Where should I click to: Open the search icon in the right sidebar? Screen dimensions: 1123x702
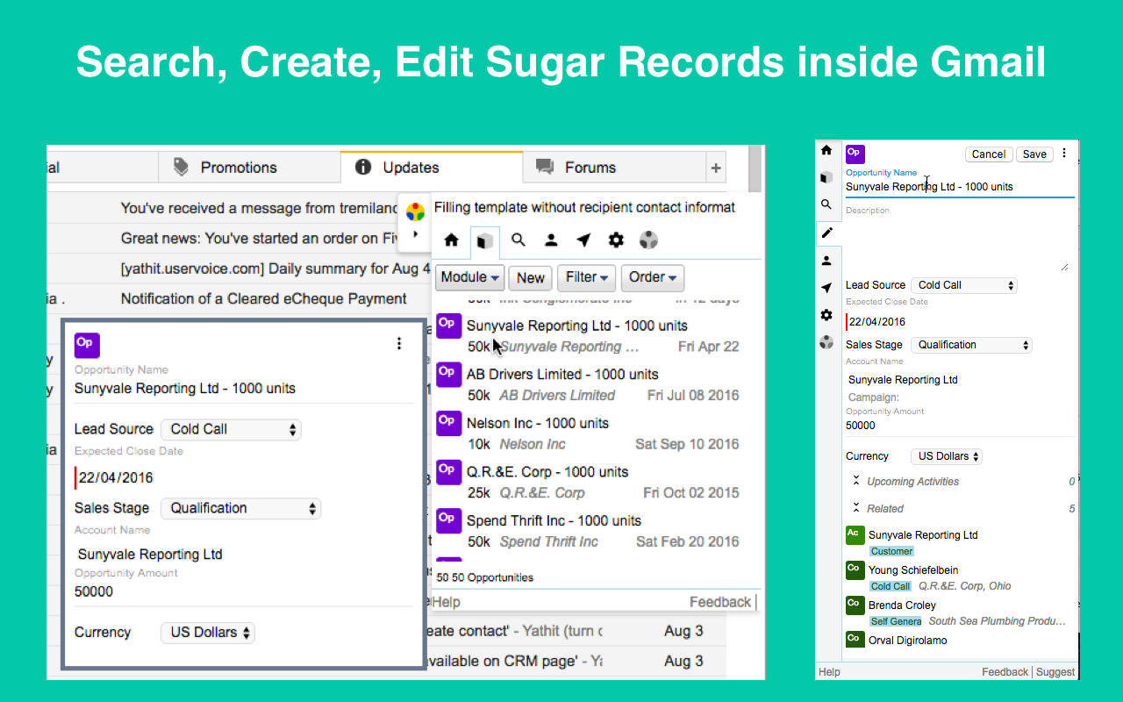click(x=826, y=204)
